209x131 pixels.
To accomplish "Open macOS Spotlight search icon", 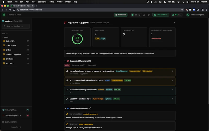I will click(x=183, y=2).
